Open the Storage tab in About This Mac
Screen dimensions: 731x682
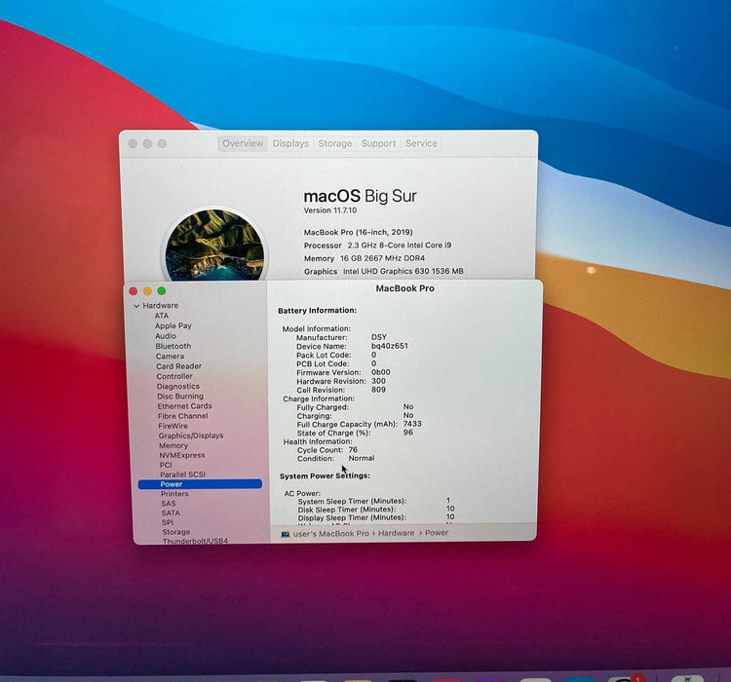(334, 143)
